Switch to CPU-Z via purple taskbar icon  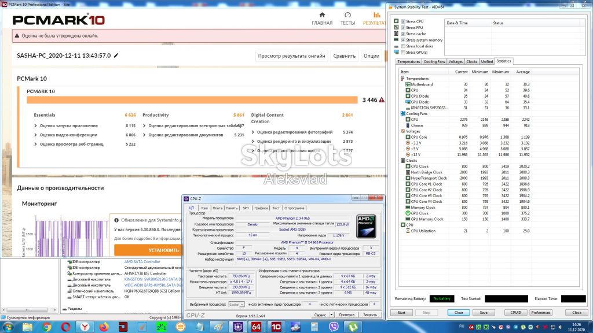(238, 327)
